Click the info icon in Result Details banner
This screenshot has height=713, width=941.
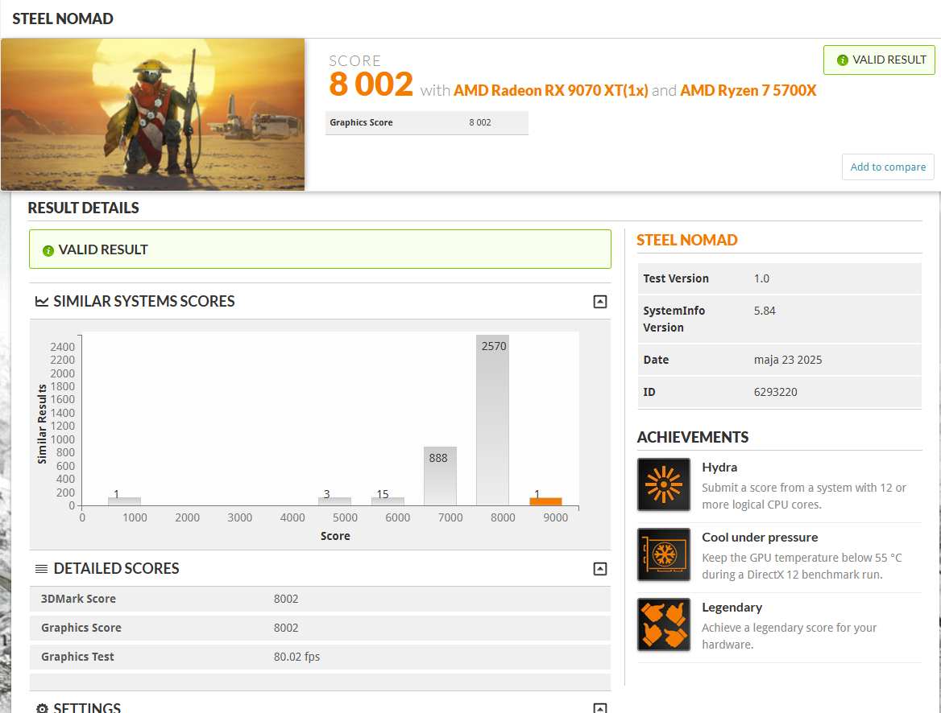click(x=48, y=250)
